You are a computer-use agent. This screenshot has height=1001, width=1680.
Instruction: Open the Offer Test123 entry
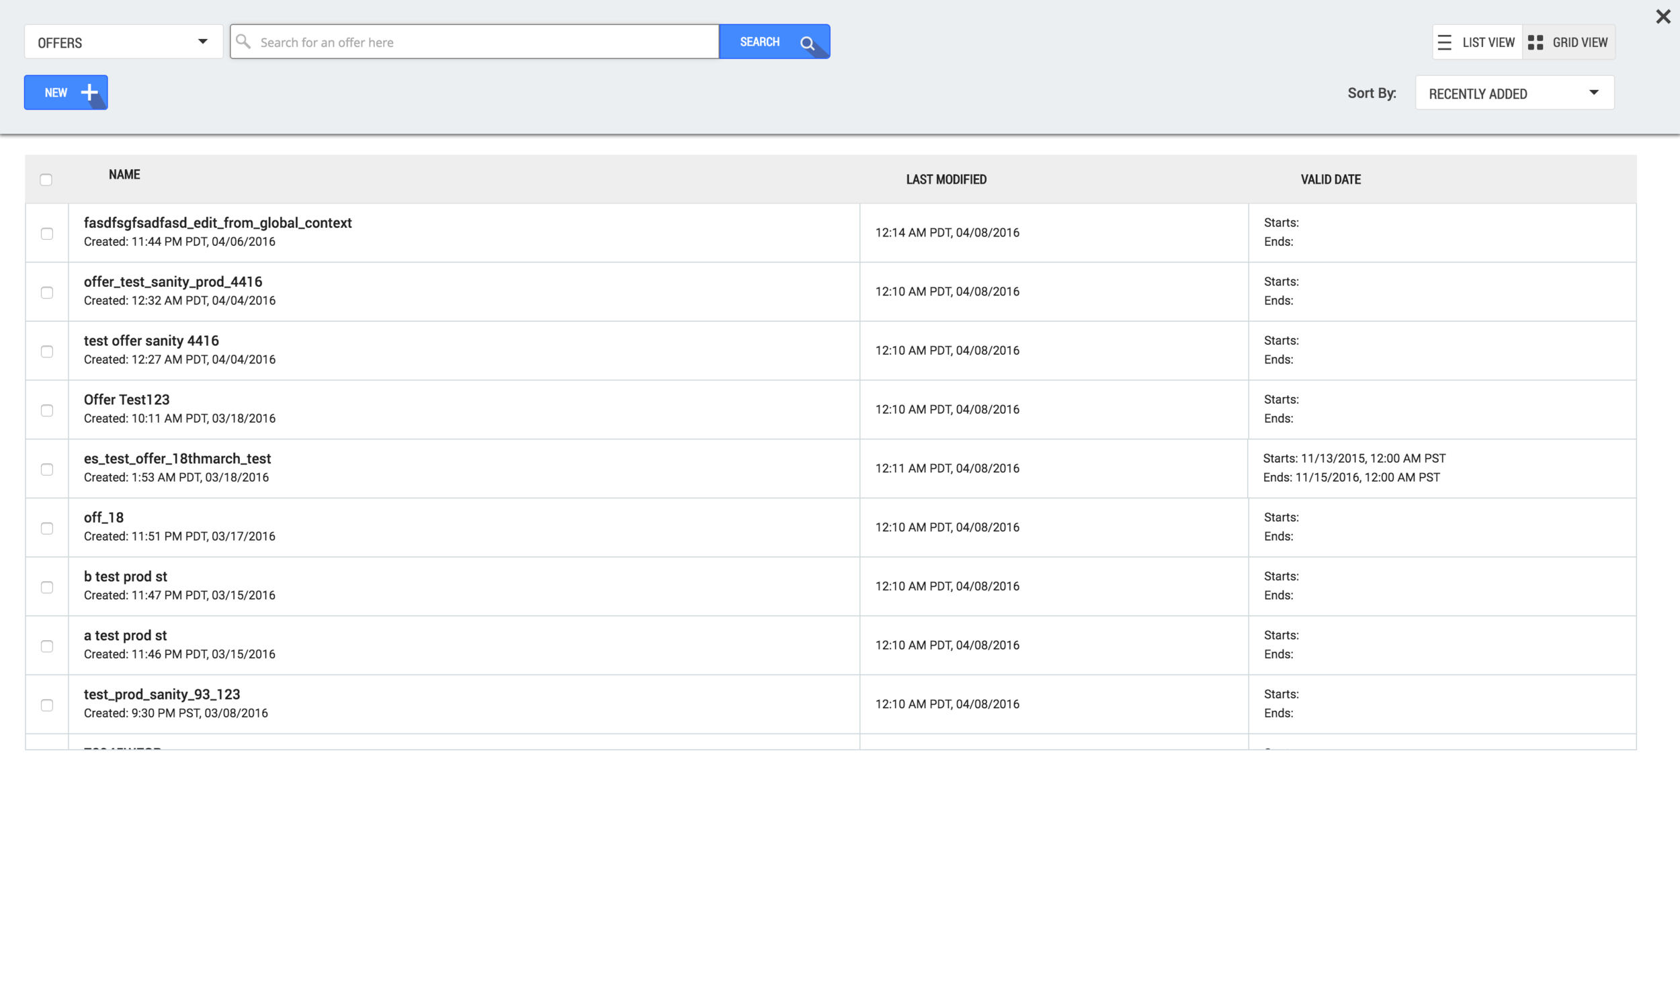[x=127, y=399]
